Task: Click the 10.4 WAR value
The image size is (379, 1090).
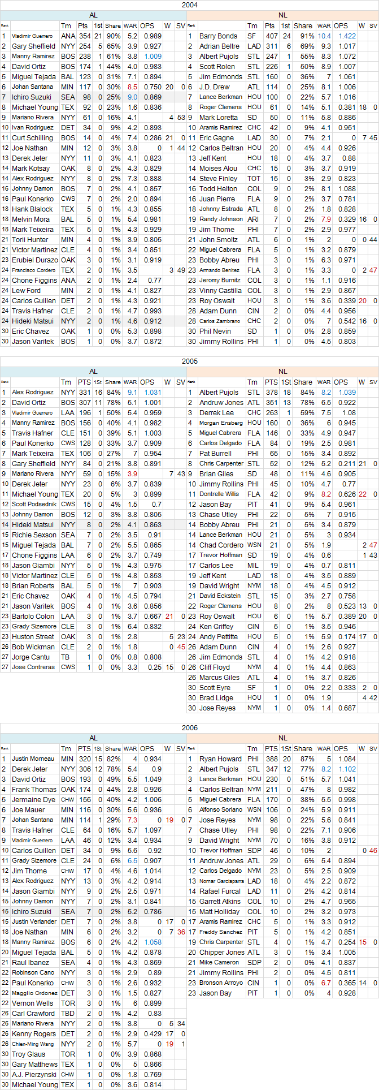Action: coord(324,36)
